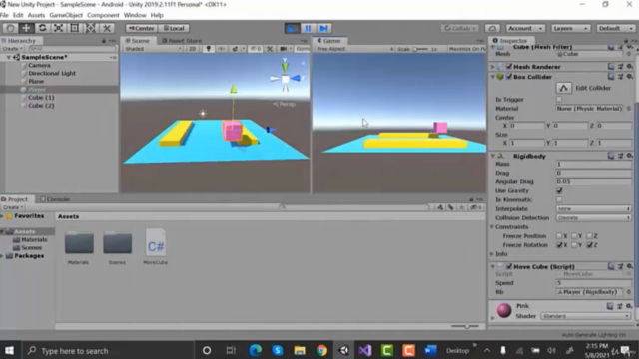Toggle 2D view in Scene
The image size is (639, 359).
click(192, 49)
